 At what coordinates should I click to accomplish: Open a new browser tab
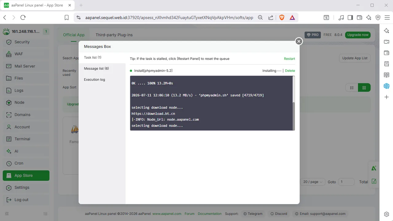(x=81, y=5)
